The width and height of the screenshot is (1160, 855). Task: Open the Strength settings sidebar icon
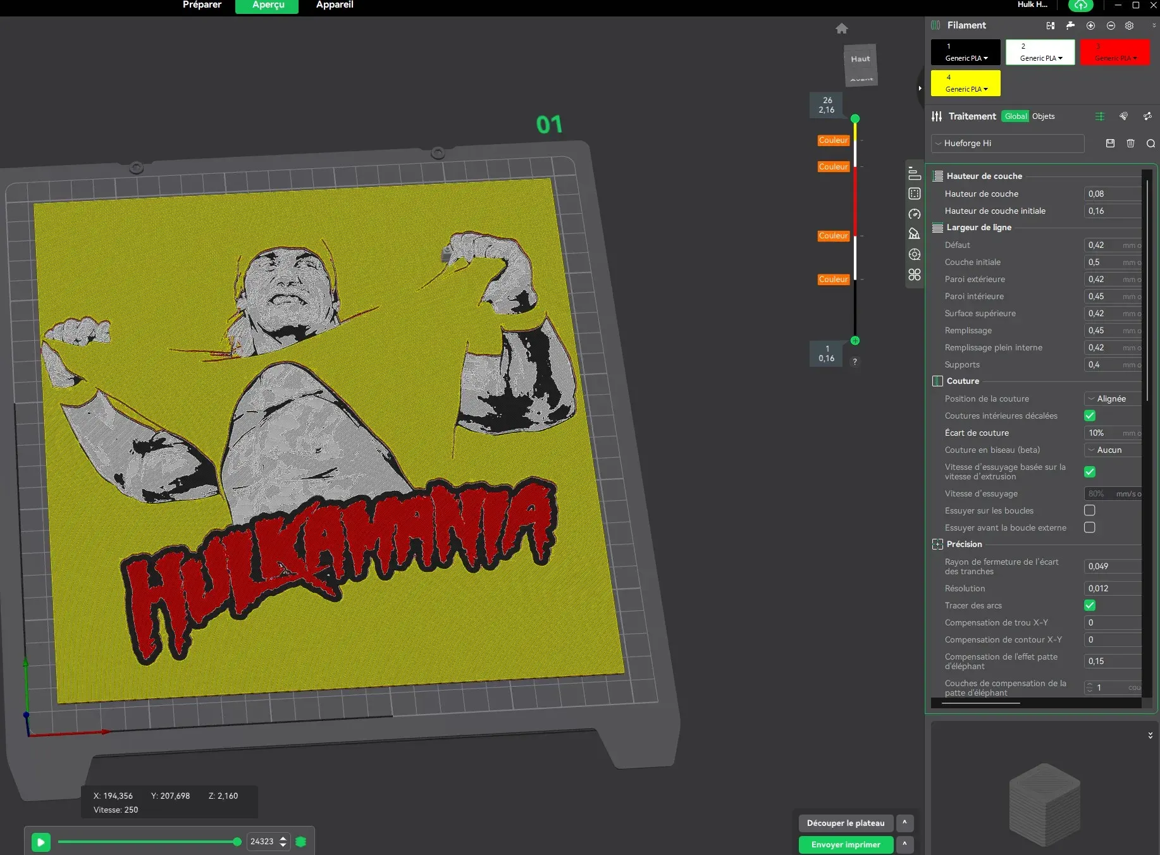click(x=915, y=194)
